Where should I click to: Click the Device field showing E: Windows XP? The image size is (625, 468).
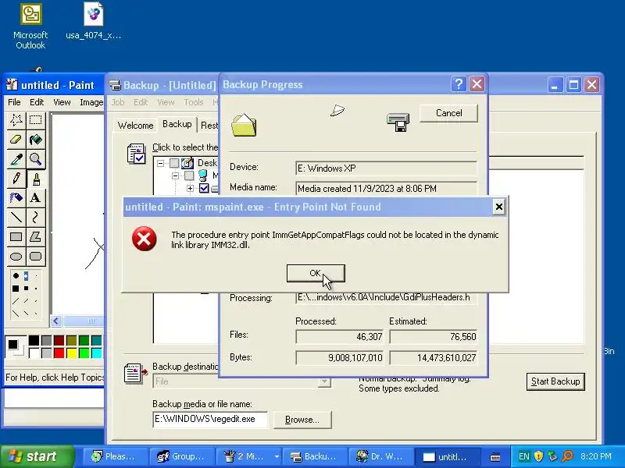(x=386, y=168)
